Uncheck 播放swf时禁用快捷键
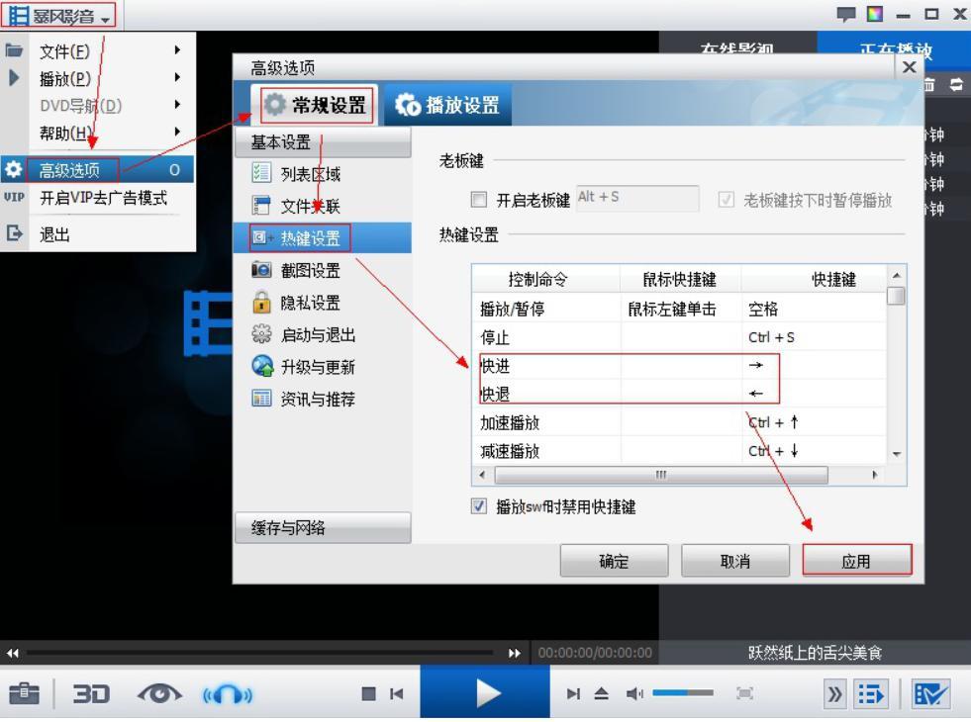 (479, 506)
